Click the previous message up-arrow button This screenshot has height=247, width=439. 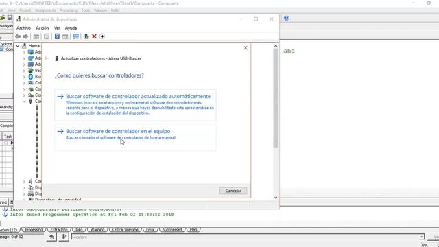(x=51, y=237)
